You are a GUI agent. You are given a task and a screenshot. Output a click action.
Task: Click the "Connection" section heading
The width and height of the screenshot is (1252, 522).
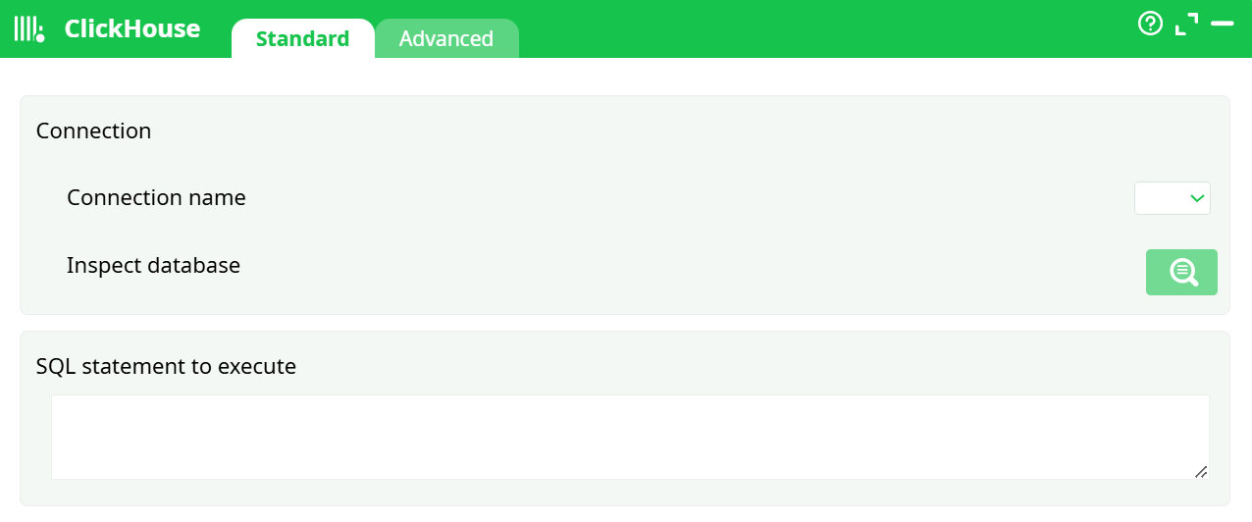93,131
